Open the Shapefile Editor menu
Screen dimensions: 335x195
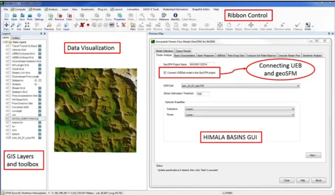point(200,9)
